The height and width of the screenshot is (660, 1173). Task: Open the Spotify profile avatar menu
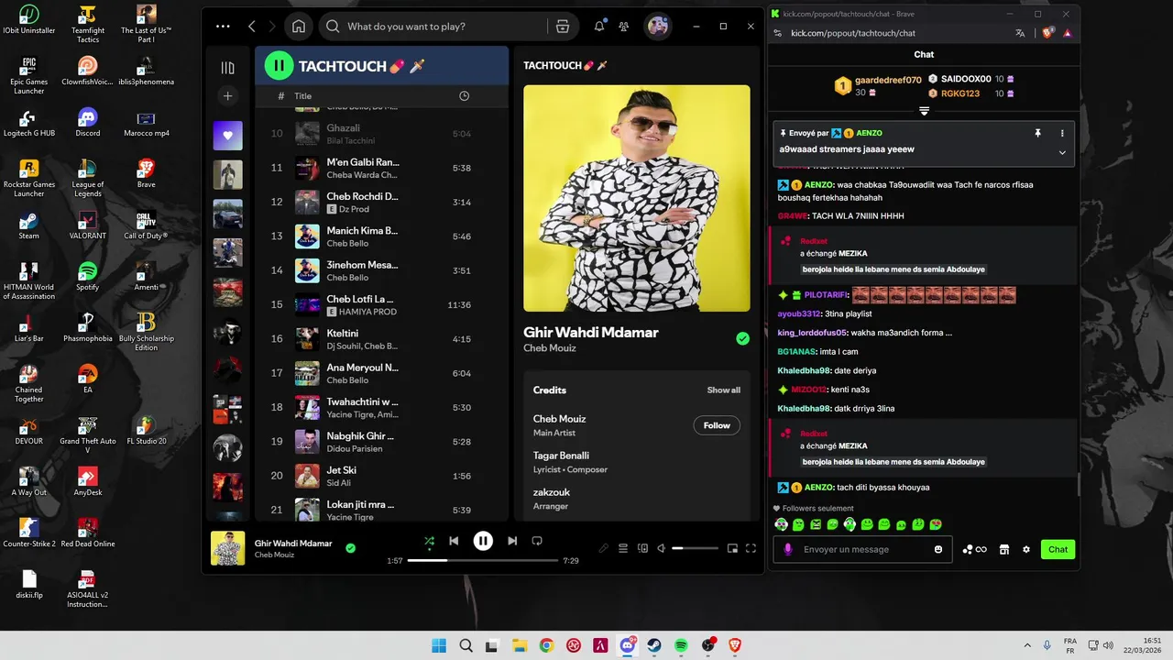(x=658, y=27)
